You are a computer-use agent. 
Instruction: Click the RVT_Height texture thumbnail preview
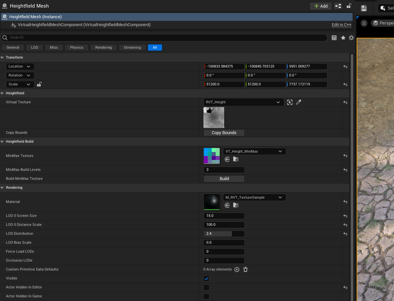[x=214, y=117]
